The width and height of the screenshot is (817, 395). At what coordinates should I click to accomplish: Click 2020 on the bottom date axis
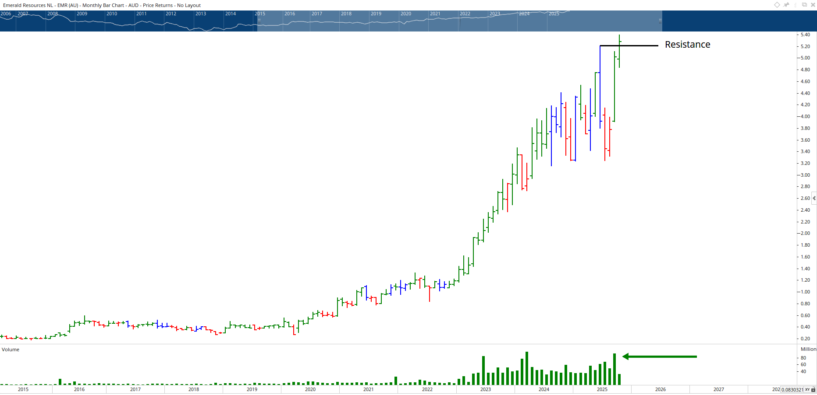coord(310,389)
